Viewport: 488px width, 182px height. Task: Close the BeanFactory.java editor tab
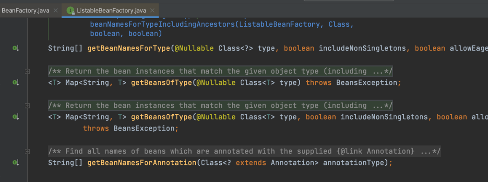(56, 10)
